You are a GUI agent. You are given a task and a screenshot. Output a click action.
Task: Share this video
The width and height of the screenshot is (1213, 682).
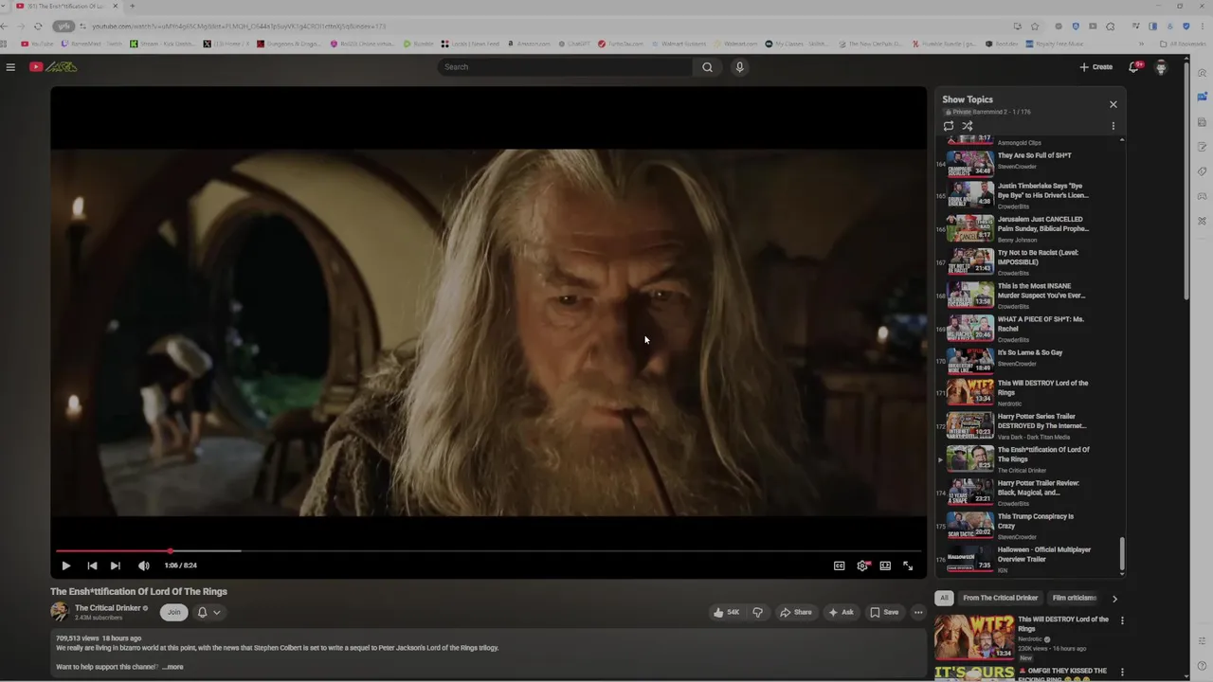[x=795, y=612]
